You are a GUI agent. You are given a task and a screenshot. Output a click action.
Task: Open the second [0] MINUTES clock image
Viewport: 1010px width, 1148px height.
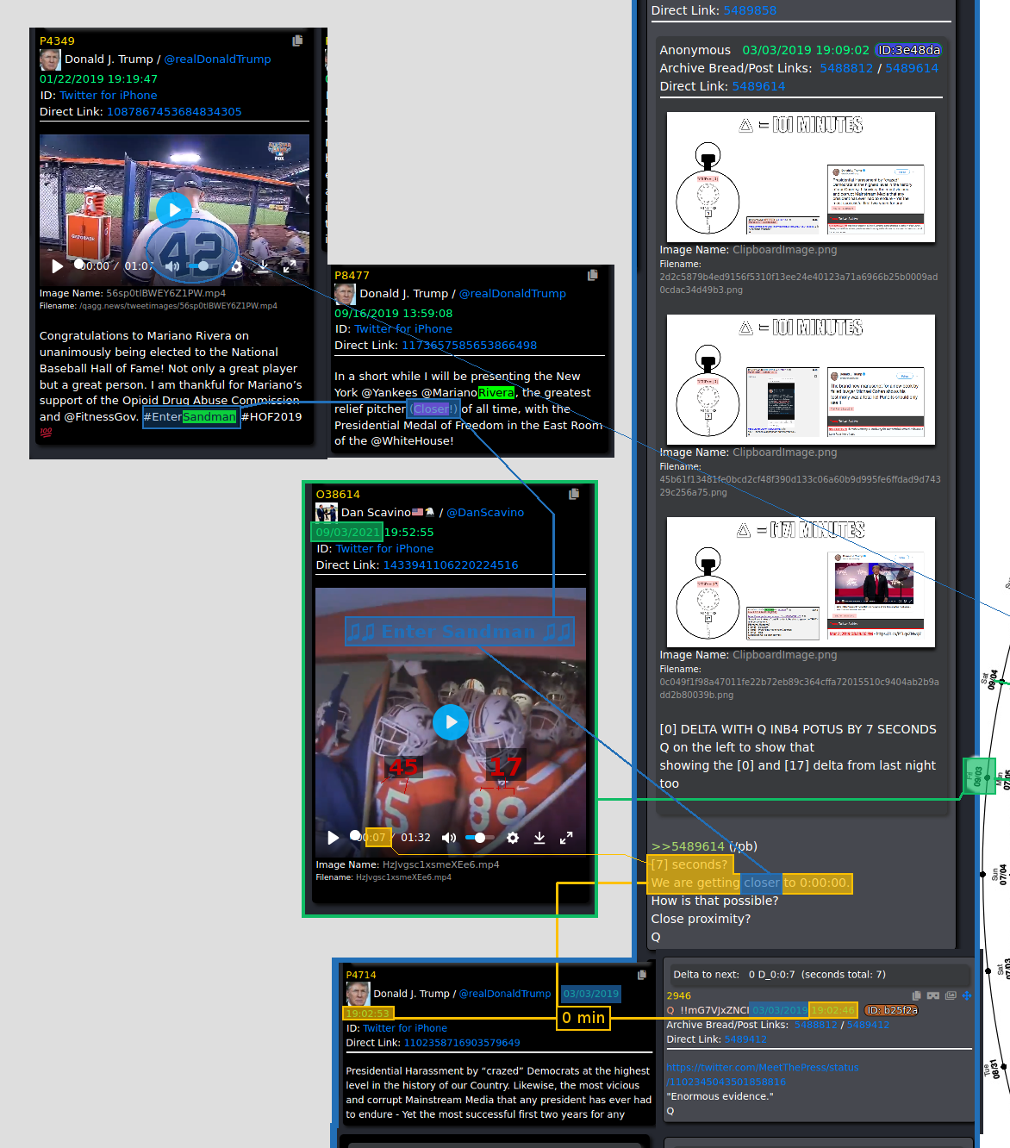(801, 379)
